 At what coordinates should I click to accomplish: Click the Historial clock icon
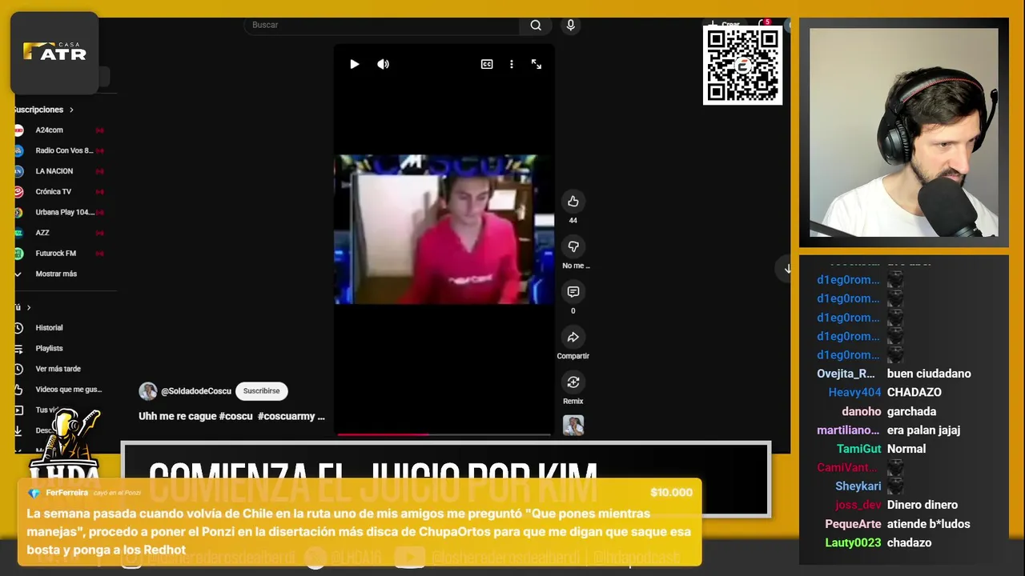[18, 328]
